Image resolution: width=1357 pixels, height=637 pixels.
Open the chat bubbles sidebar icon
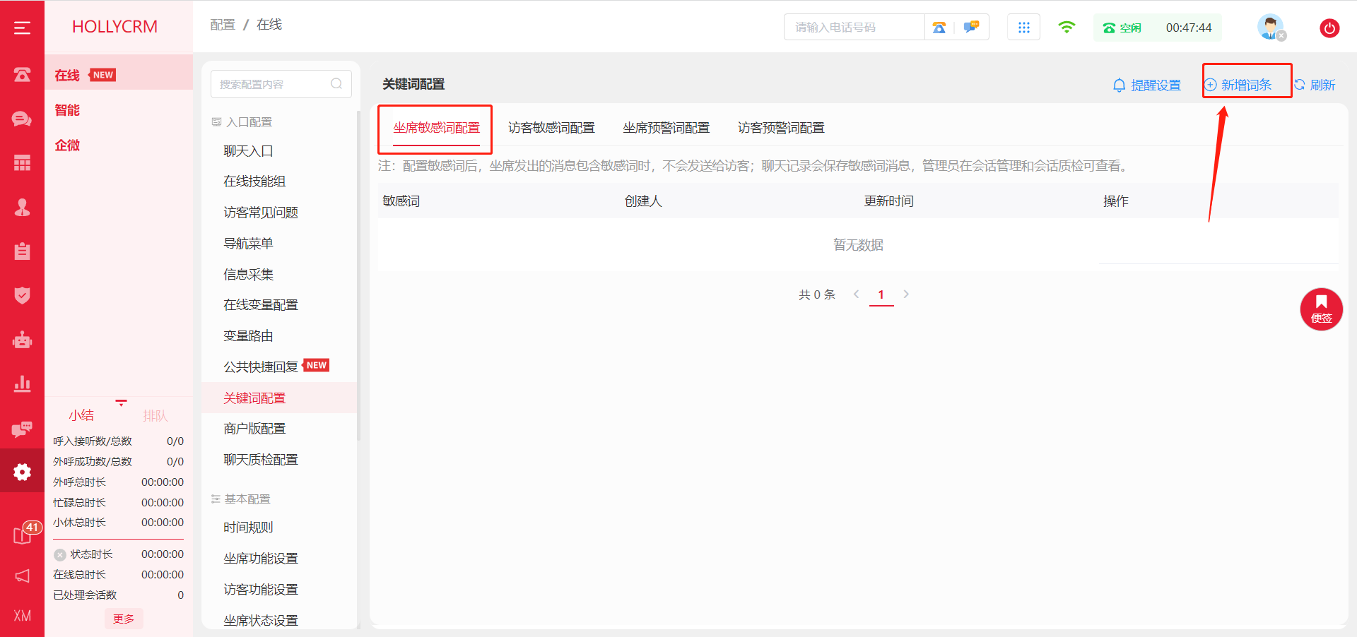(22, 119)
